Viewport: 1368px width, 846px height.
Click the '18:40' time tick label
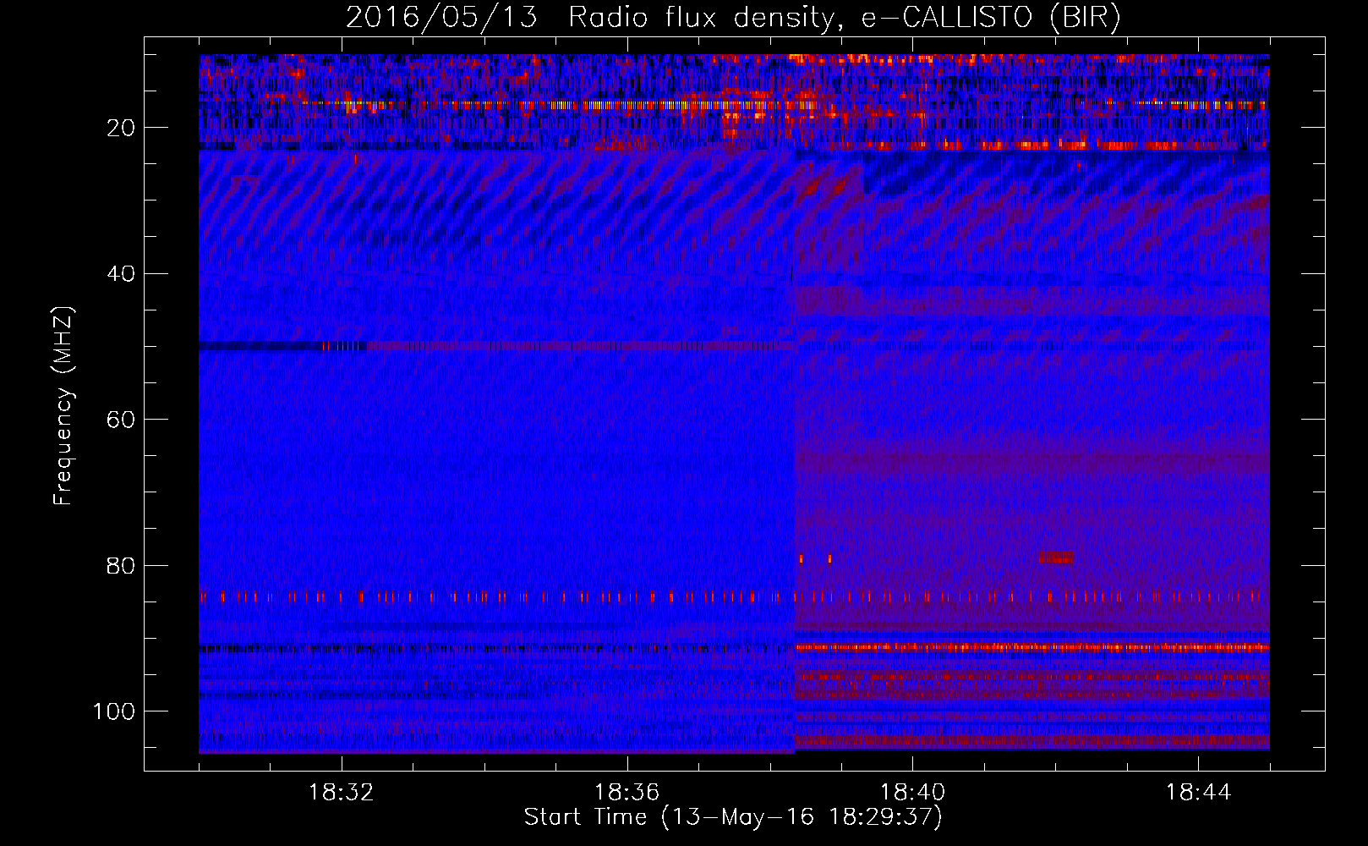coord(913,793)
